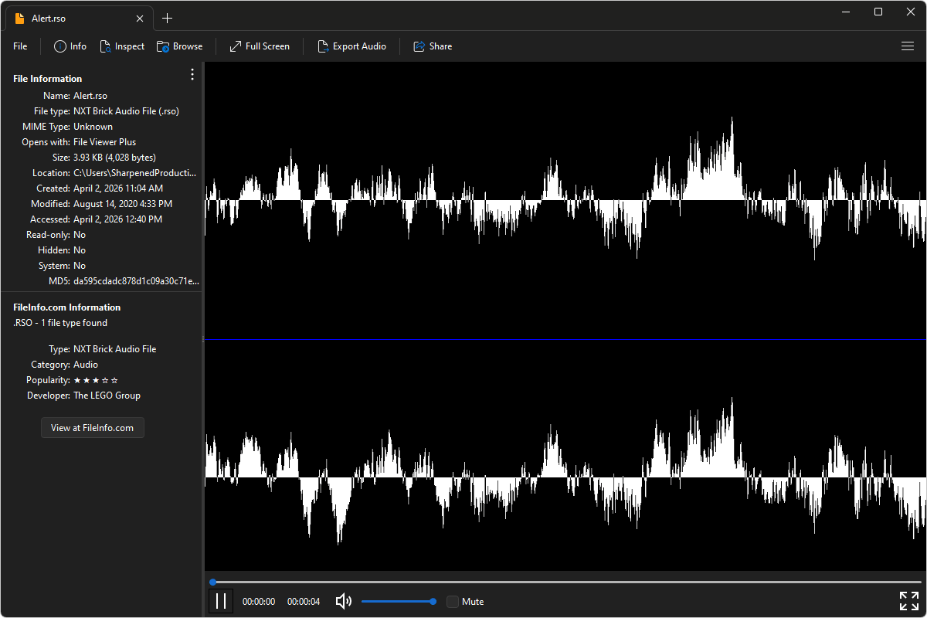The height and width of the screenshot is (618, 927).
Task: Open the File Information options menu
Action: [x=192, y=74]
